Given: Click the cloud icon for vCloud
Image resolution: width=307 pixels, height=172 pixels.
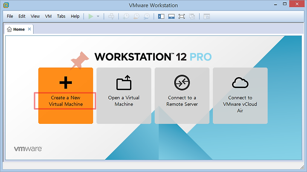Looking at the screenshot, I should pyautogui.click(x=240, y=83).
